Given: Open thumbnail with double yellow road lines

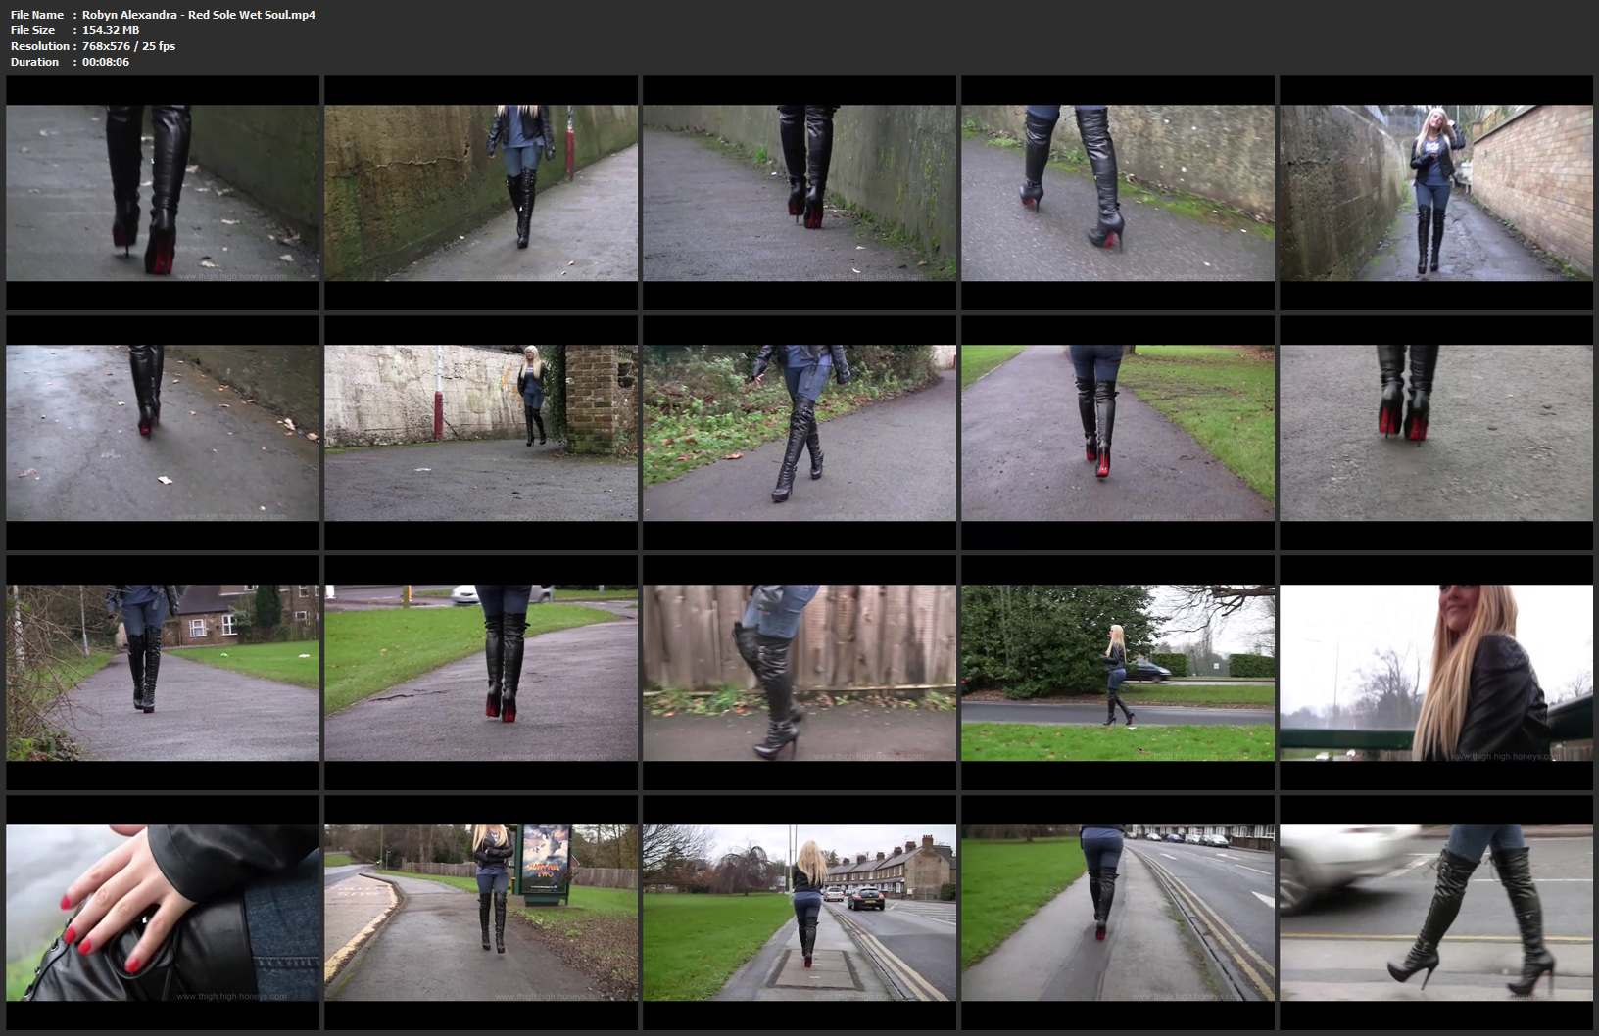Looking at the screenshot, I should 1118,913.
